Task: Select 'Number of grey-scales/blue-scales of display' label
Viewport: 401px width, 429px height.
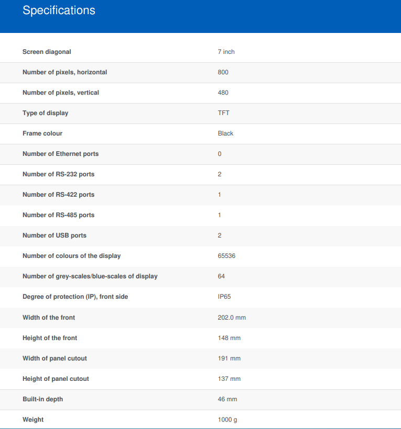Action: (x=90, y=276)
